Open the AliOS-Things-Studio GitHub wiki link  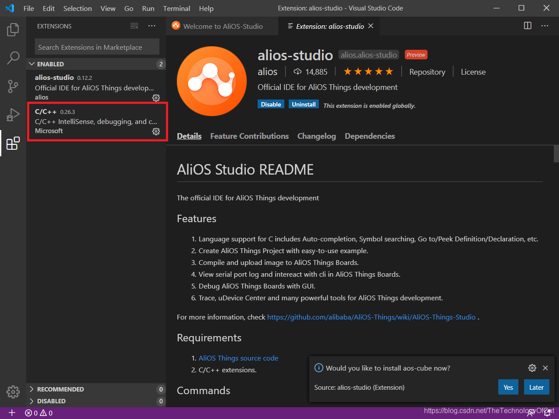pos(371,317)
